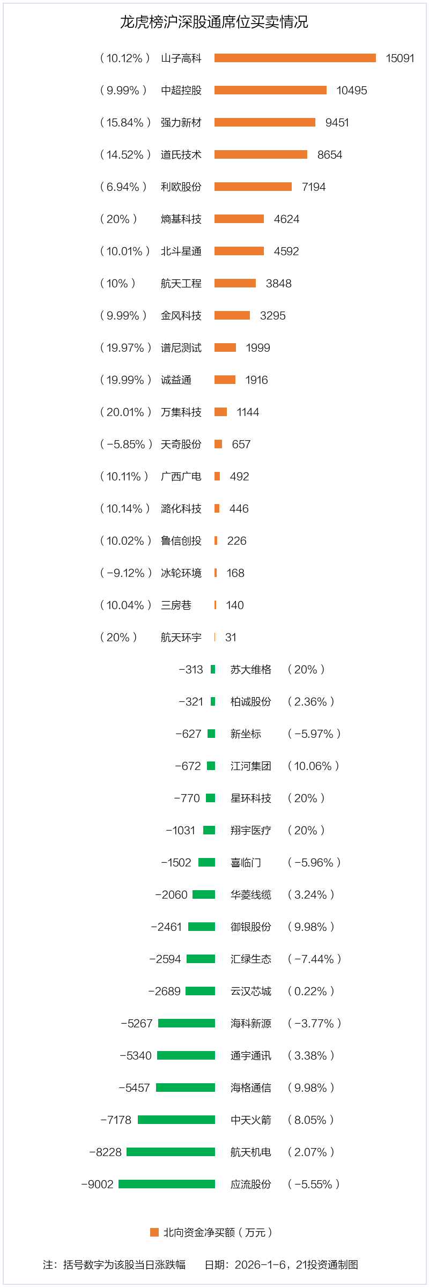Click the 强力新材 stock label
This screenshot has height=1287, width=429.
[181, 122]
